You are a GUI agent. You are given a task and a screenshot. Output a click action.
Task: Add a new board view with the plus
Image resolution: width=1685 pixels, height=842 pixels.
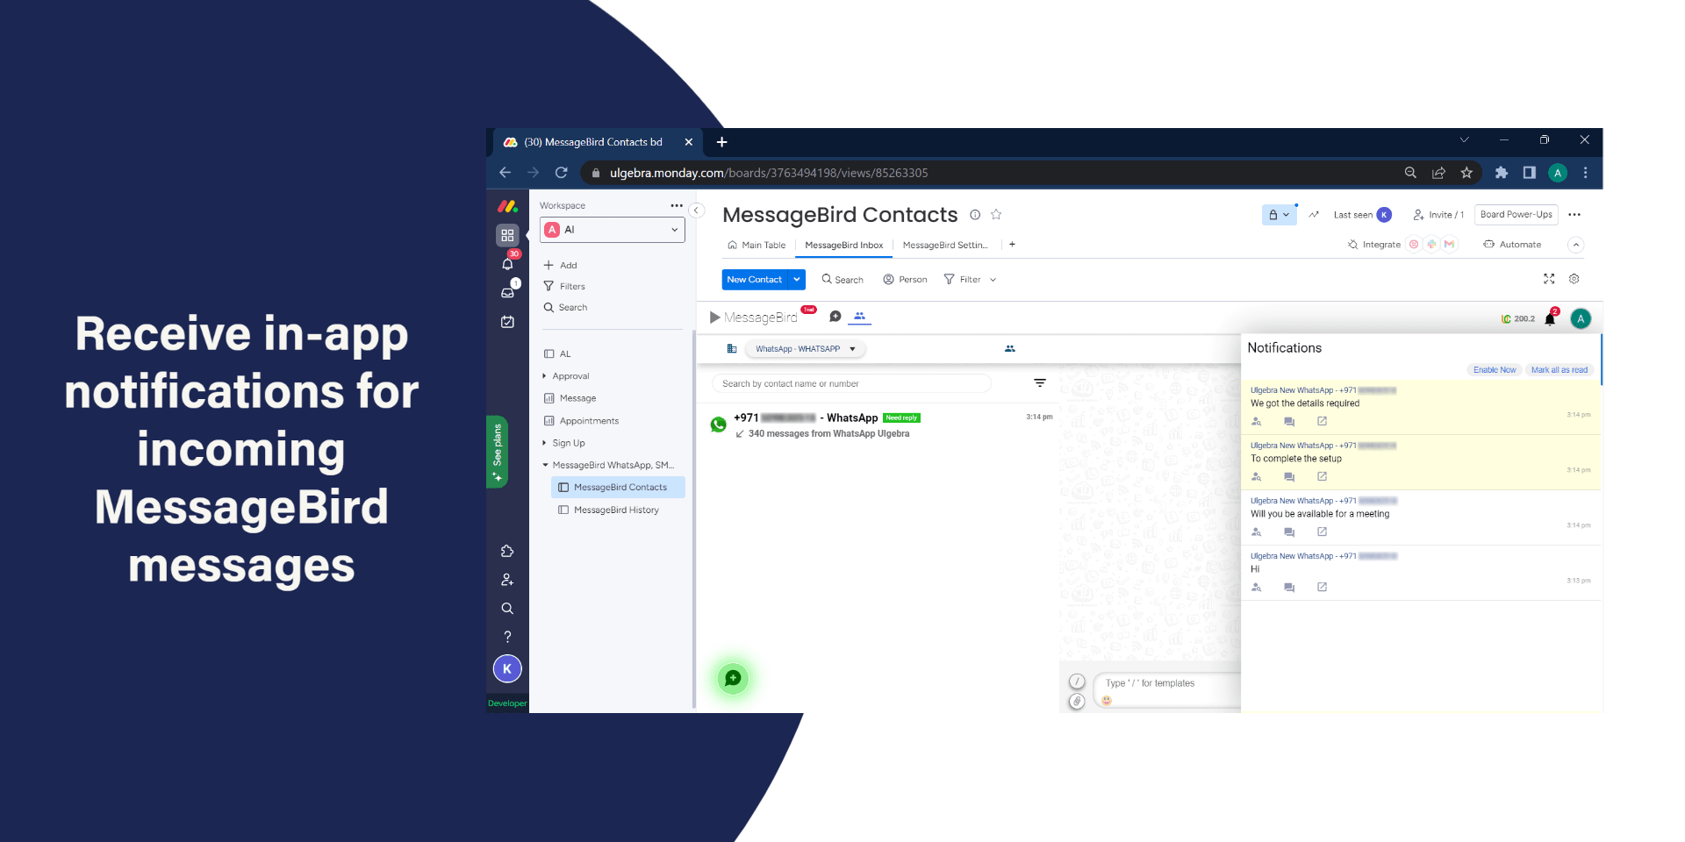click(1012, 245)
